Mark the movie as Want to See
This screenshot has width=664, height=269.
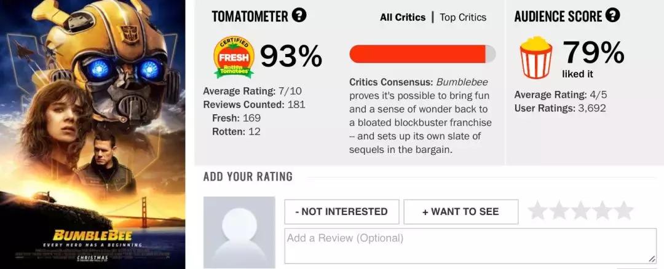tap(460, 212)
